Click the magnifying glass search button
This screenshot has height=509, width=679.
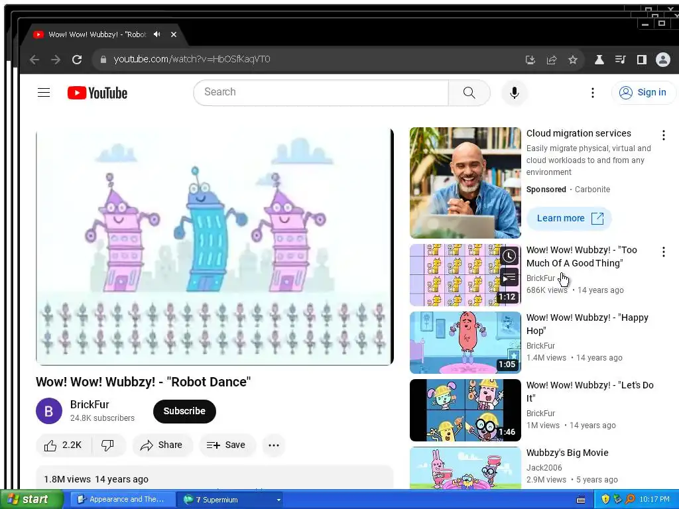(469, 92)
